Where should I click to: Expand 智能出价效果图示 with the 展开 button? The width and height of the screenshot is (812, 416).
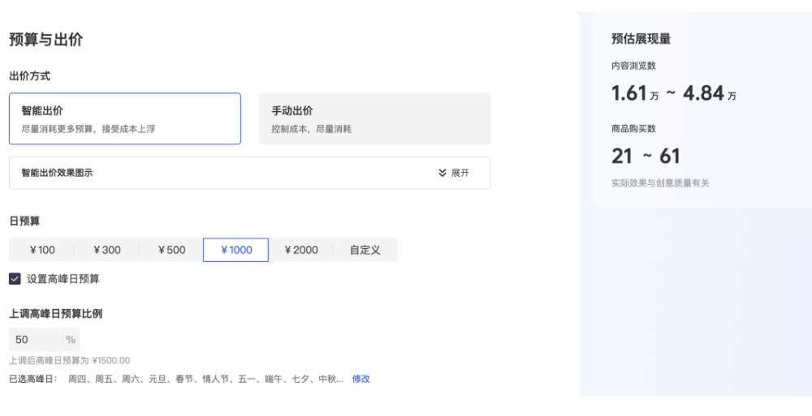point(454,173)
